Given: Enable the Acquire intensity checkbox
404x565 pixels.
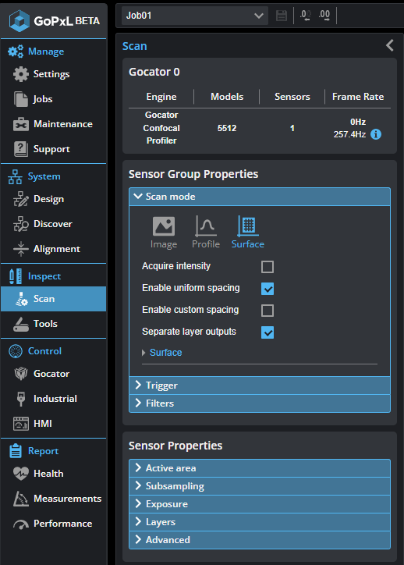Looking at the screenshot, I should coord(268,267).
